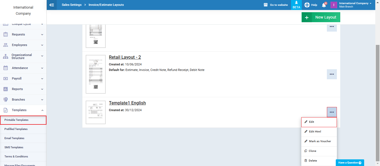Select Edit from the context menu
The image size is (380, 166).
319,122
